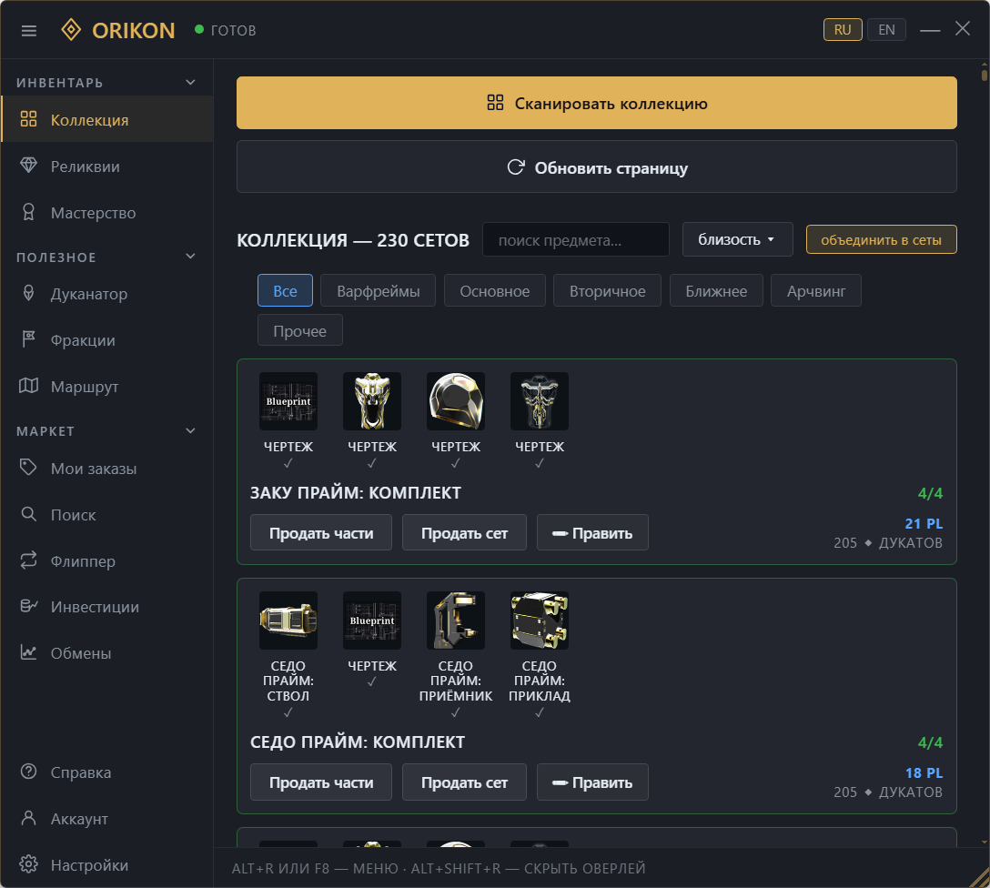Click the ORIKON diamond logo icon

[x=71, y=30]
